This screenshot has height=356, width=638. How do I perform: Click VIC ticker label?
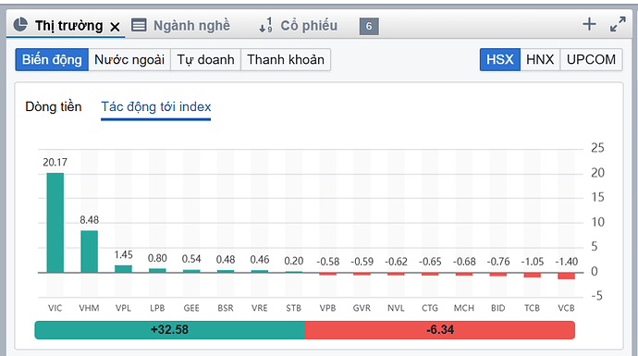pyautogui.click(x=55, y=308)
